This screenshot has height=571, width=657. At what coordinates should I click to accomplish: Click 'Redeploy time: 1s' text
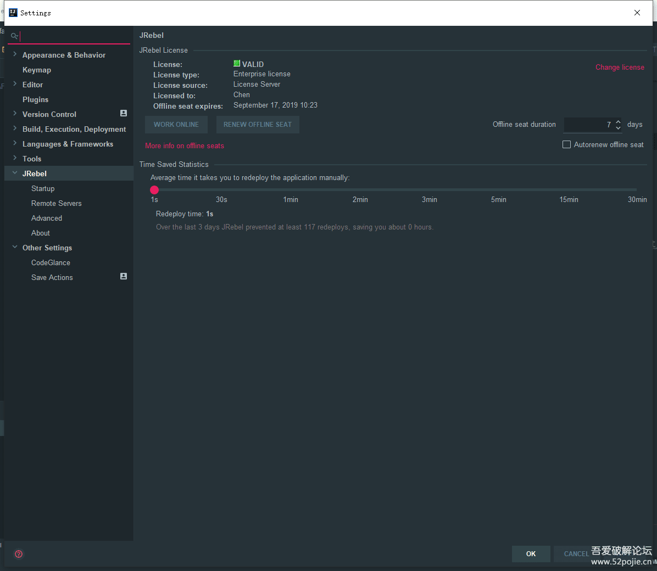[185, 214]
